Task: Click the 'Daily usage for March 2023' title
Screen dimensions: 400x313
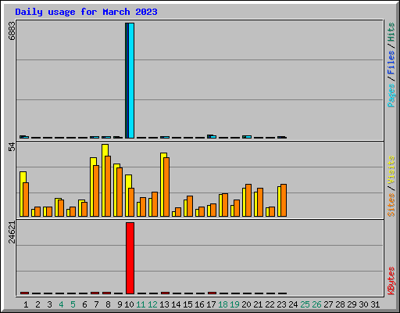Action: pos(86,12)
